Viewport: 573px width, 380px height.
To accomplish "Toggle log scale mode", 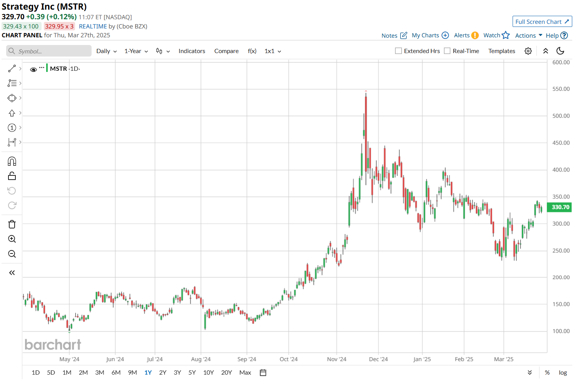I will pyautogui.click(x=563, y=373).
